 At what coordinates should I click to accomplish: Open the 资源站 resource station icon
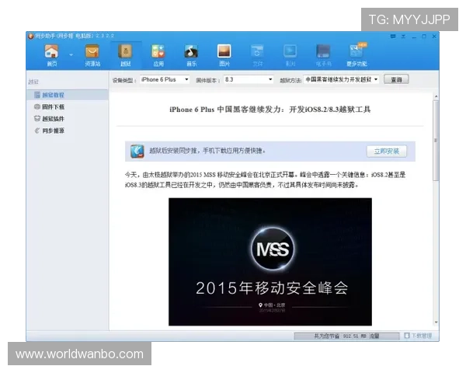[x=92, y=55]
